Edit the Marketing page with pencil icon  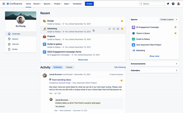click(109, 29)
